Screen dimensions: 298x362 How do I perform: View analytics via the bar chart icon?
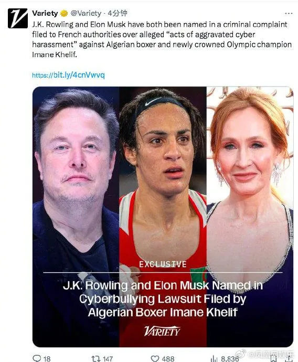point(214,358)
